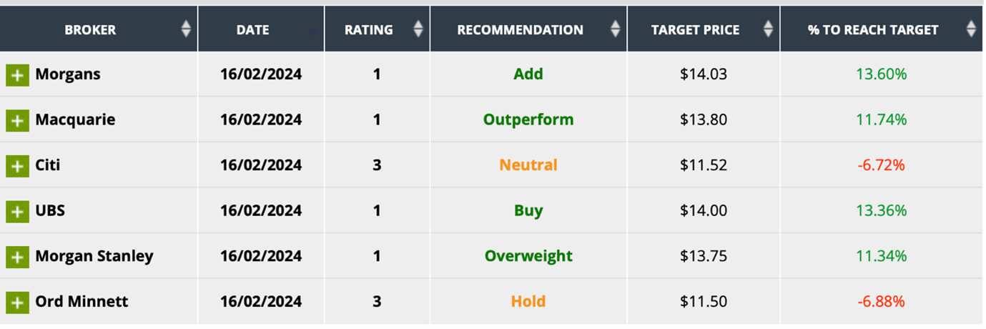Image resolution: width=986 pixels, height=329 pixels.
Task: Click the Macquarie broker name
Action: point(75,119)
